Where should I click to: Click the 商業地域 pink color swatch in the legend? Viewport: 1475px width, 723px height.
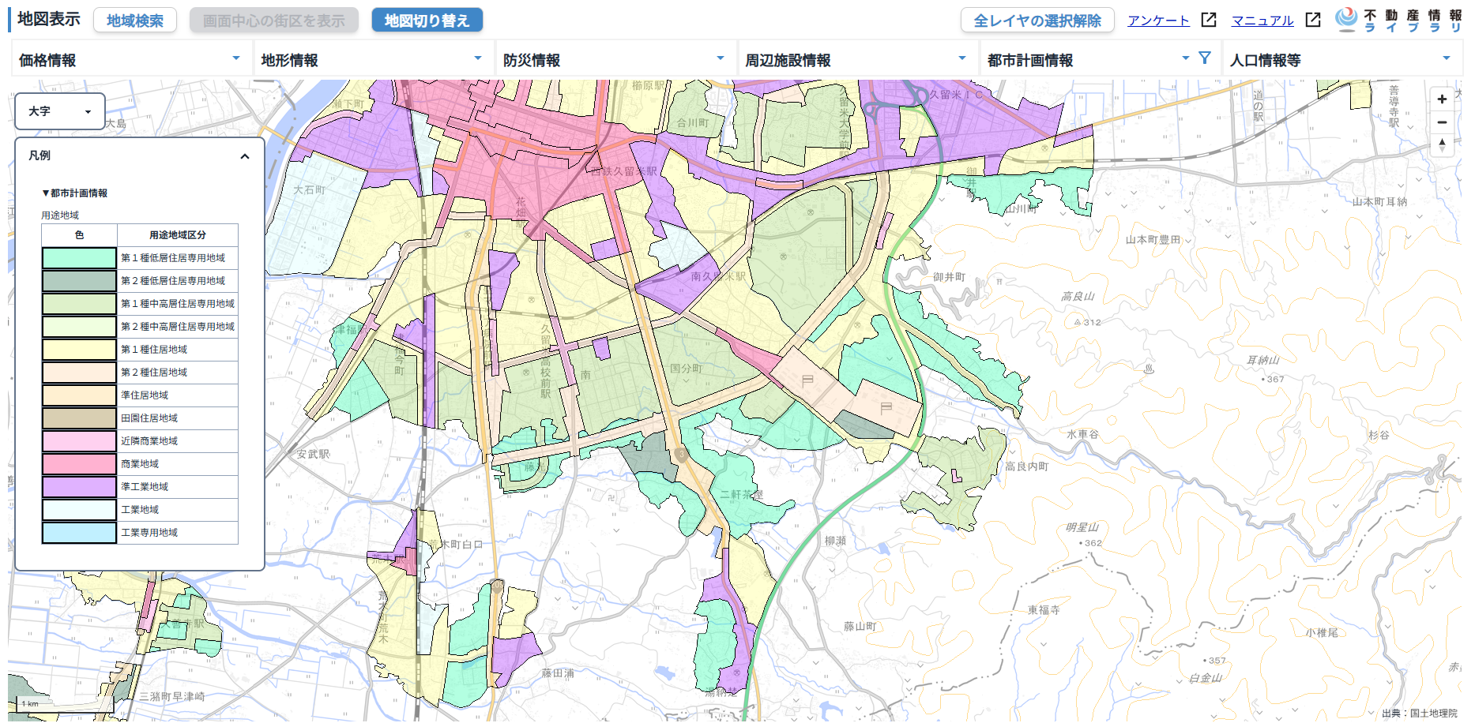coord(78,463)
